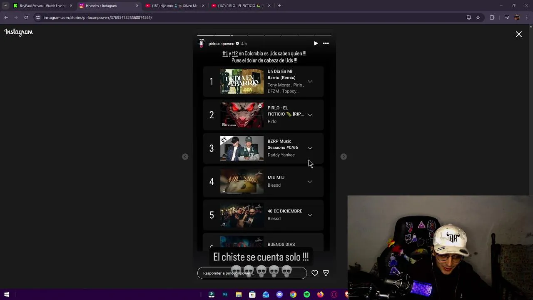Click the pirloconpowerr username

tap(222, 44)
